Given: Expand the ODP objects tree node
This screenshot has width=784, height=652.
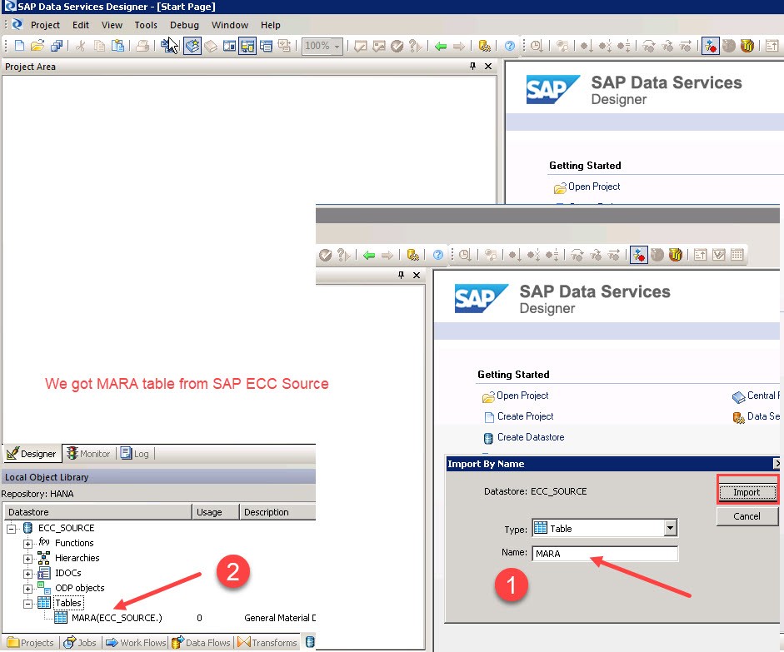Looking at the screenshot, I should (x=27, y=589).
